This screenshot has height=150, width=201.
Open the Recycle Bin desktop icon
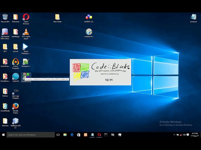pyautogui.click(x=5, y=18)
